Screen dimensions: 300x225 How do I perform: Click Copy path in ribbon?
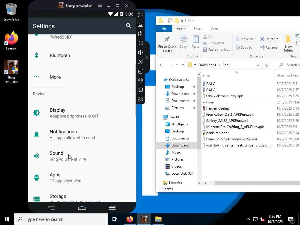click(213, 43)
